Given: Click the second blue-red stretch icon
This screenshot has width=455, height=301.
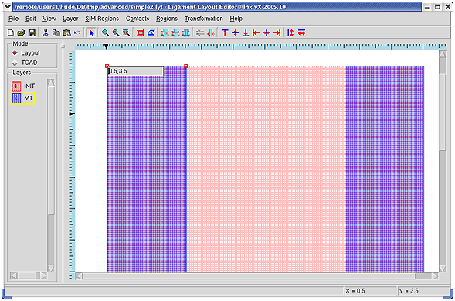Looking at the screenshot, I should click(175, 32).
